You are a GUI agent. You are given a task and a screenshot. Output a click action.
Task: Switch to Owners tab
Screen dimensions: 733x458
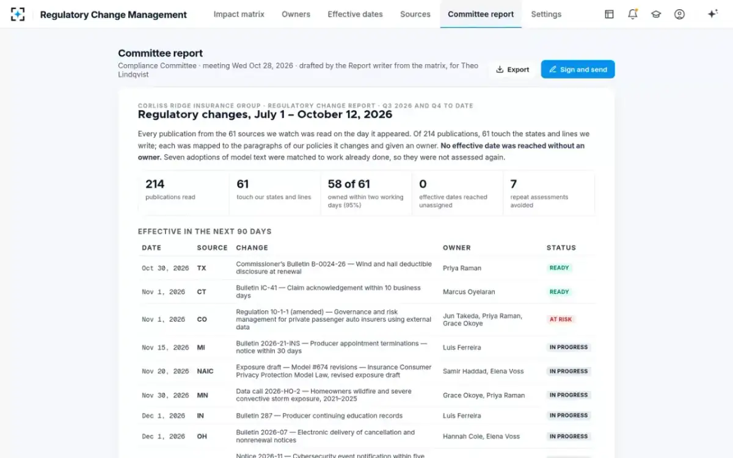point(296,14)
